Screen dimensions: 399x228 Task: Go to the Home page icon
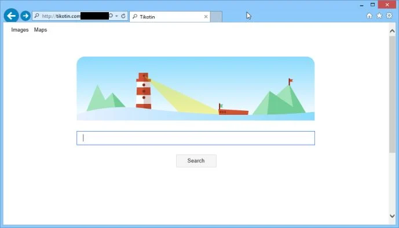pos(369,16)
